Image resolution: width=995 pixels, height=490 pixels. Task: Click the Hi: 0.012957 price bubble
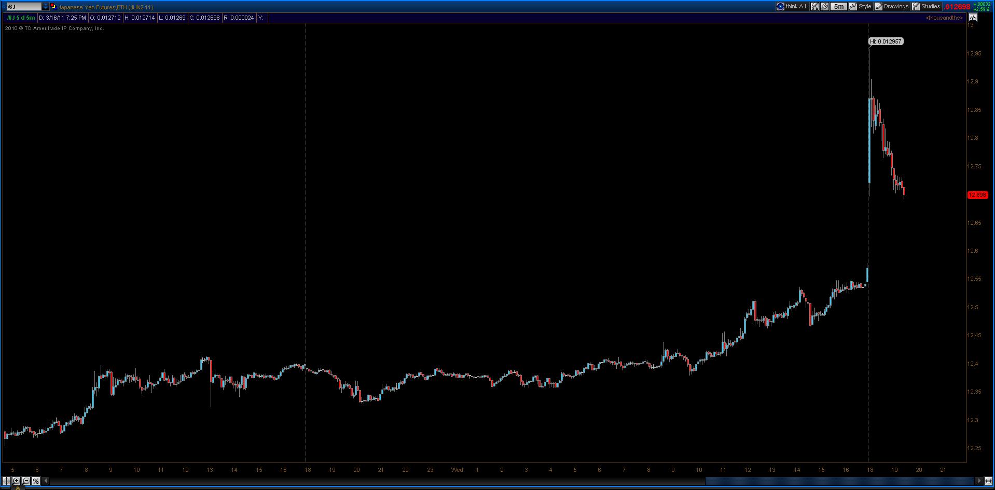click(x=886, y=41)
